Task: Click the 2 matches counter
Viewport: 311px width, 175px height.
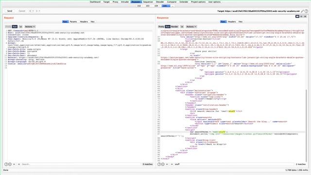Action: 301,164
